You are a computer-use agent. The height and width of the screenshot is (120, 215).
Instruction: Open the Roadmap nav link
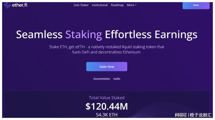pos(117,5)
